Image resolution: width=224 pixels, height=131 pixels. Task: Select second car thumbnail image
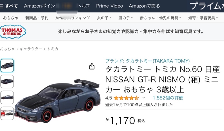[7, 82]
